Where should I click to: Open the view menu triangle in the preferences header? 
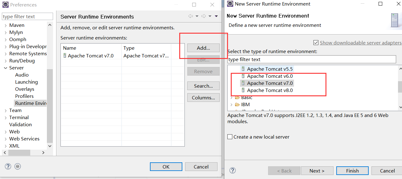tap(216, 16)
